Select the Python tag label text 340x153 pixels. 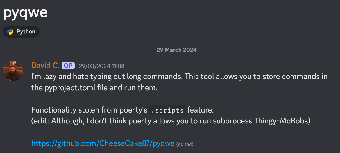(x=26, y=31)
